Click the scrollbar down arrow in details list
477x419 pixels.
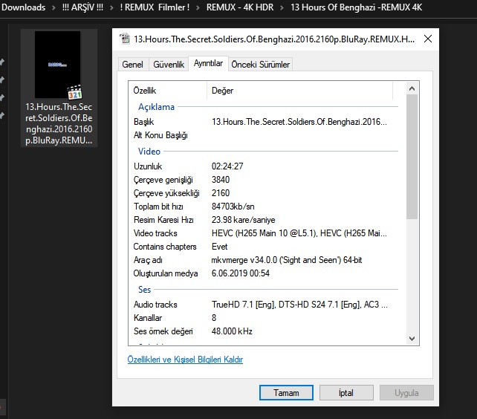tap(412, 338)
